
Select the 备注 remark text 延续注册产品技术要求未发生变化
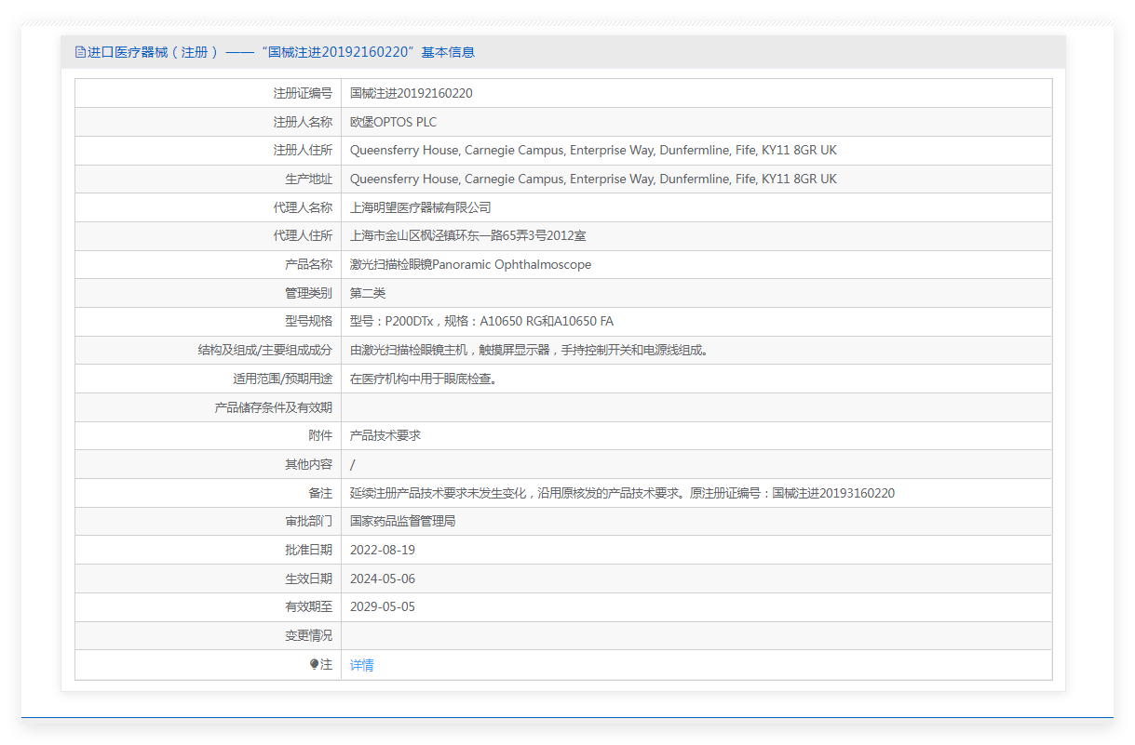pyautogui.click(x=622, y=493)
